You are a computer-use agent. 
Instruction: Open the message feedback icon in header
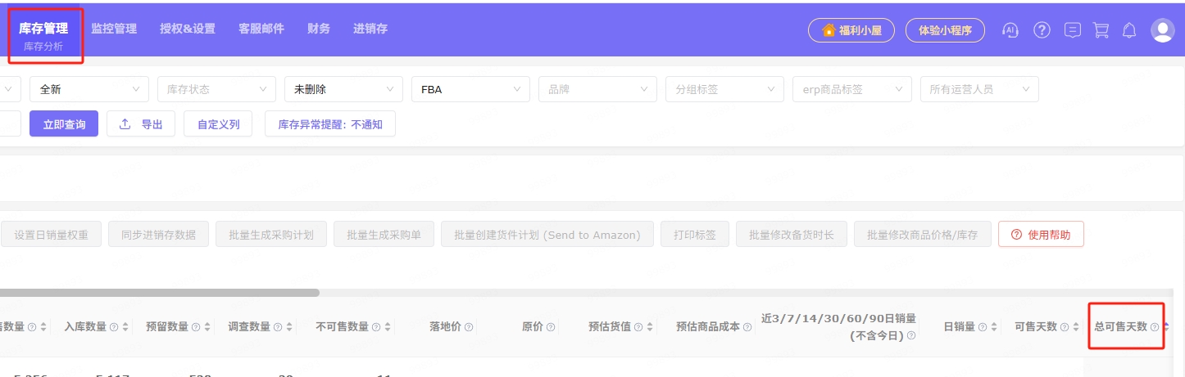point(1072,30)
